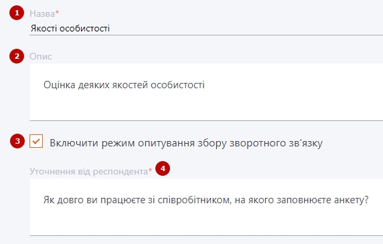Screen dimensions: 383x244
Task: Click into the 'Опис' description text
Action: [x=124, y=85]
